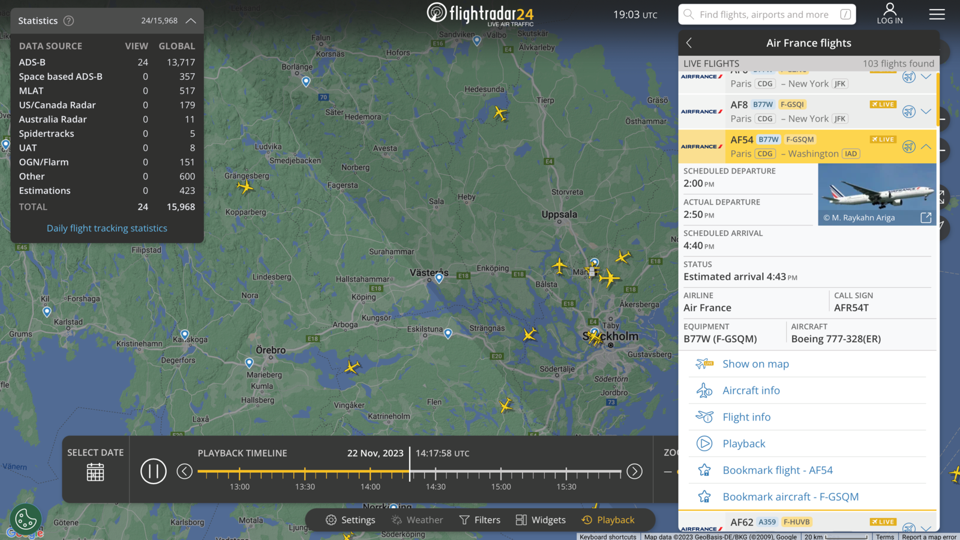The height and width of the screenshot is (540, 960).
Task: Click IAD airport code badge
Action: coord(851,154)
